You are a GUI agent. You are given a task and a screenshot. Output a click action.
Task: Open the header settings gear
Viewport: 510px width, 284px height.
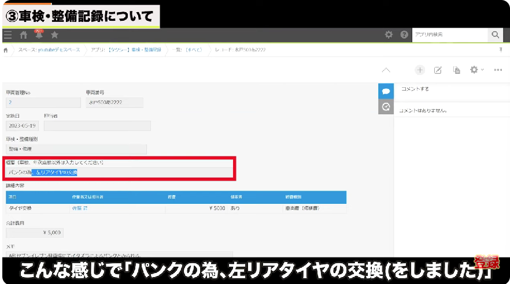click(x=389, y=35)
